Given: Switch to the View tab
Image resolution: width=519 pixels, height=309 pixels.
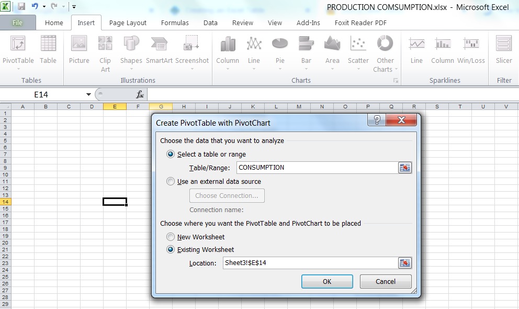Looking at the screenshot, I should tap(275, 23).
